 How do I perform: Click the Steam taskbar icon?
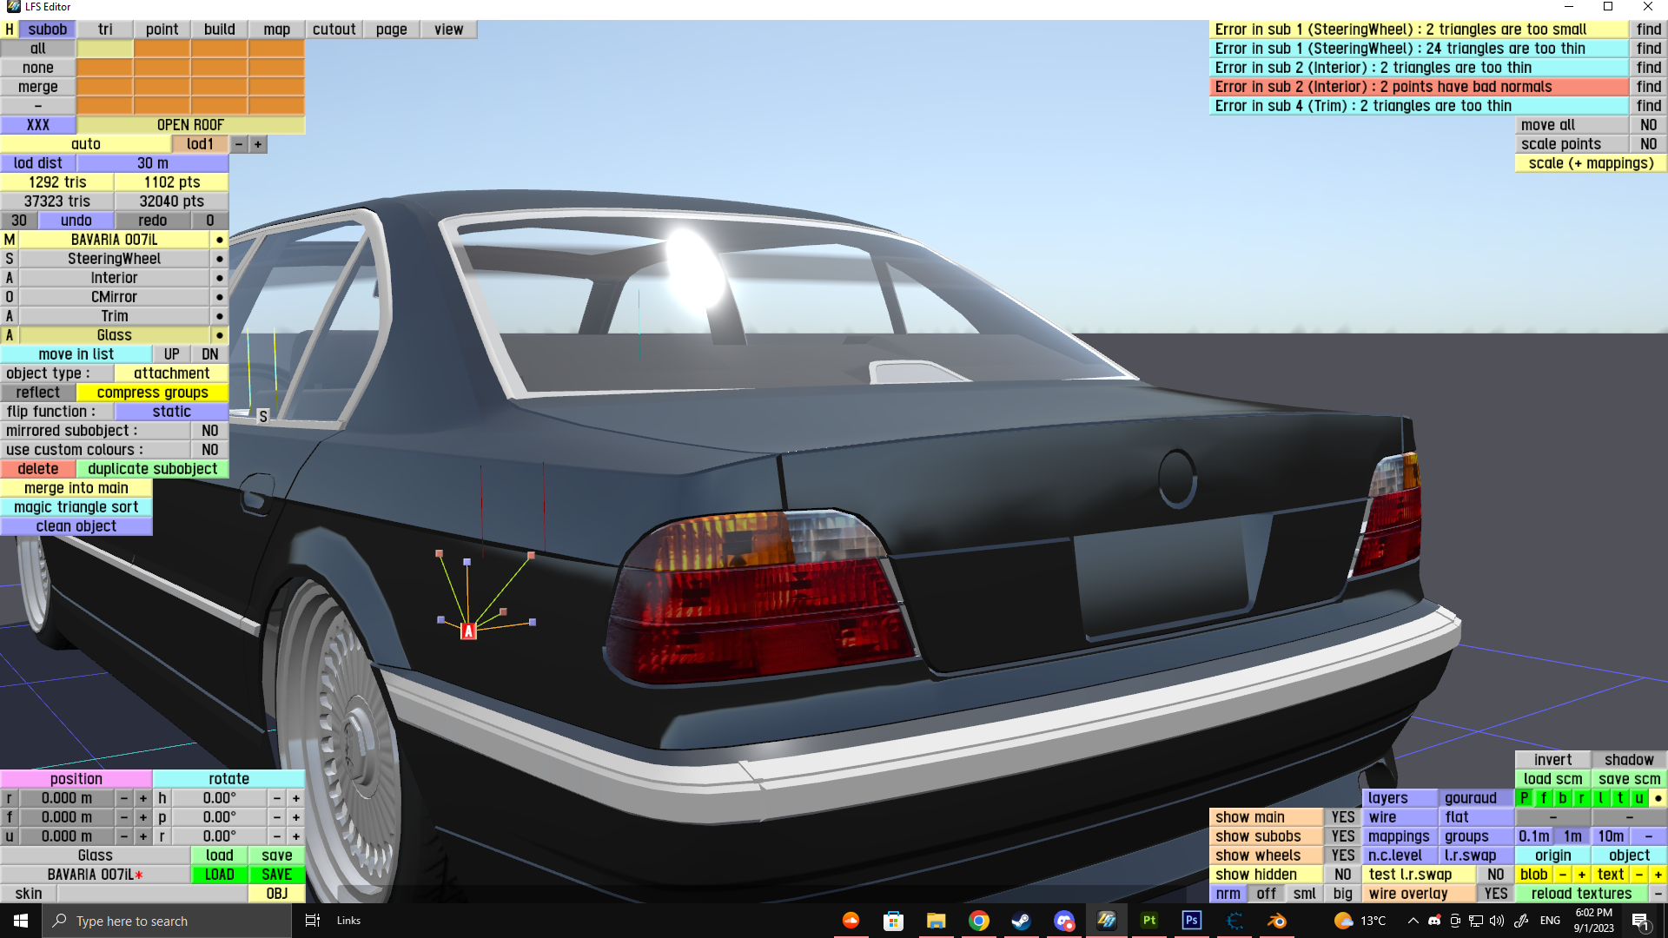click(1021, 921)
